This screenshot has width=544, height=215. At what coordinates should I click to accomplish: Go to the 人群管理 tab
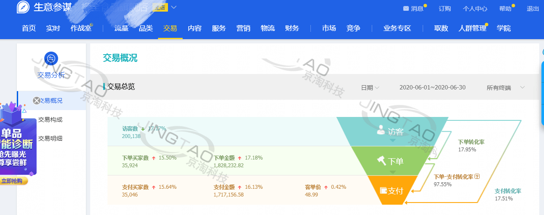[x=471, y=28]
